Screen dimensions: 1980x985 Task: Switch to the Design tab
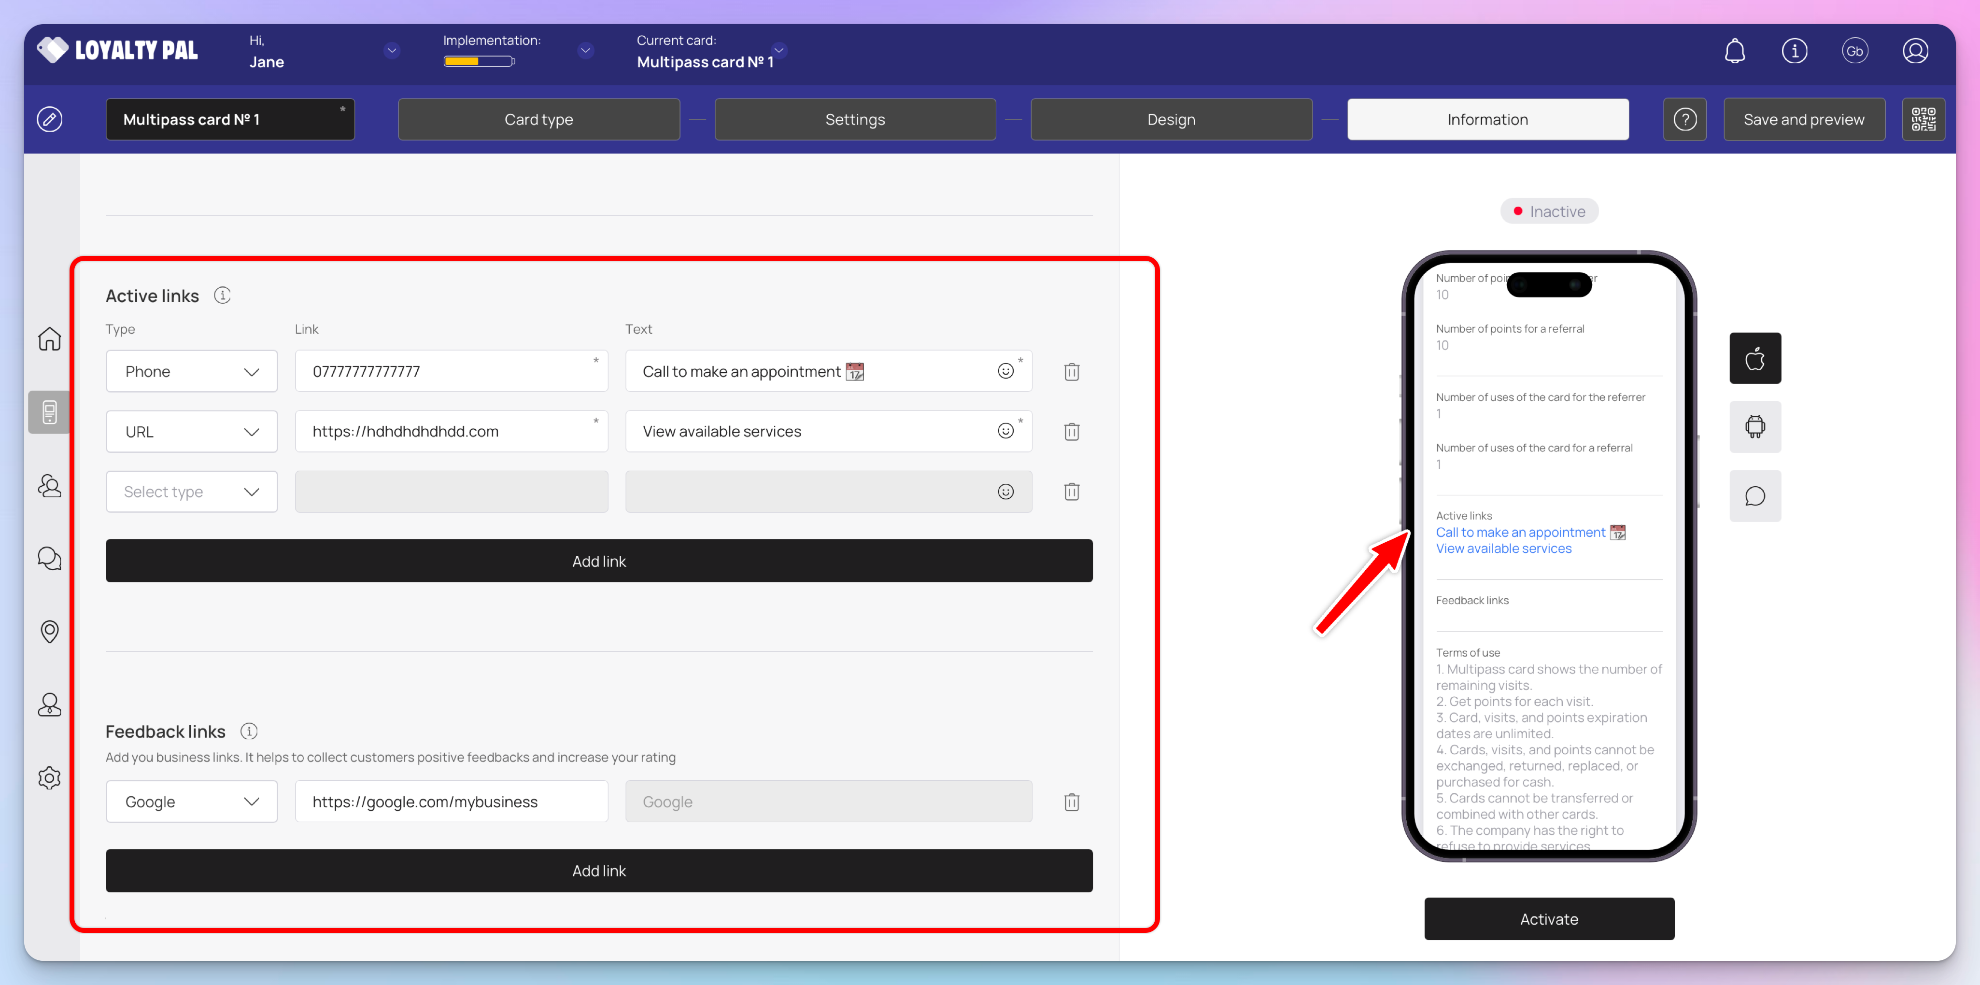[x=1171, y=119]
